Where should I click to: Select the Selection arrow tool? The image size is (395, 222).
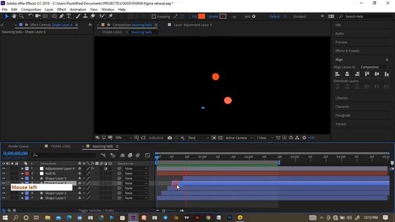click(x=7, y=17)
